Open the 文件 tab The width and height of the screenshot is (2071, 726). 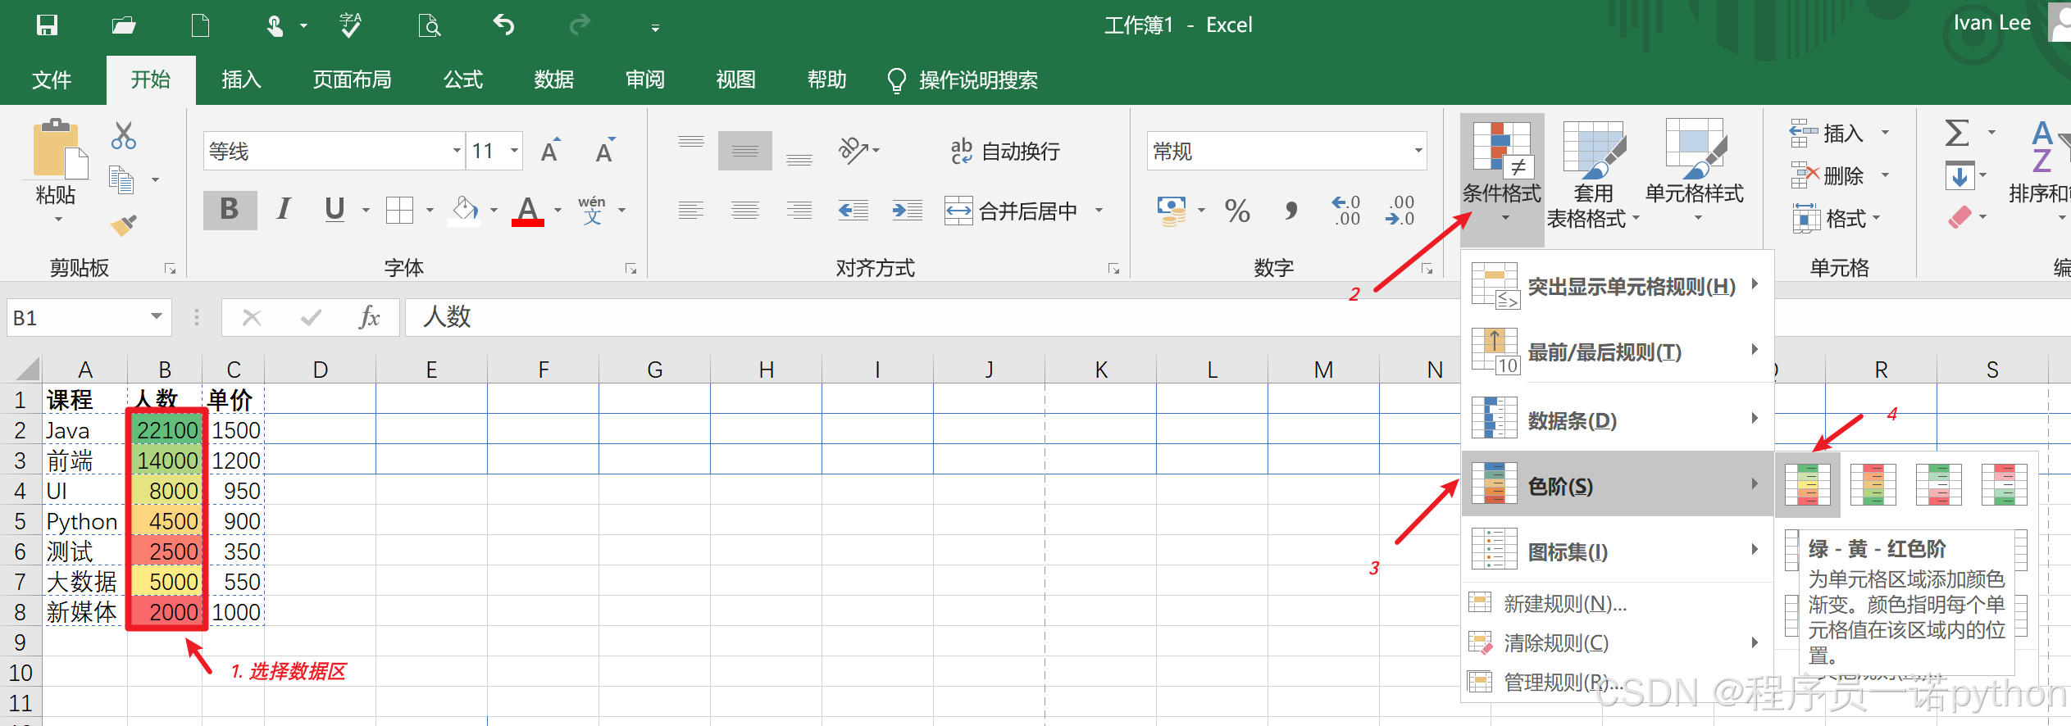pos(52,79)
